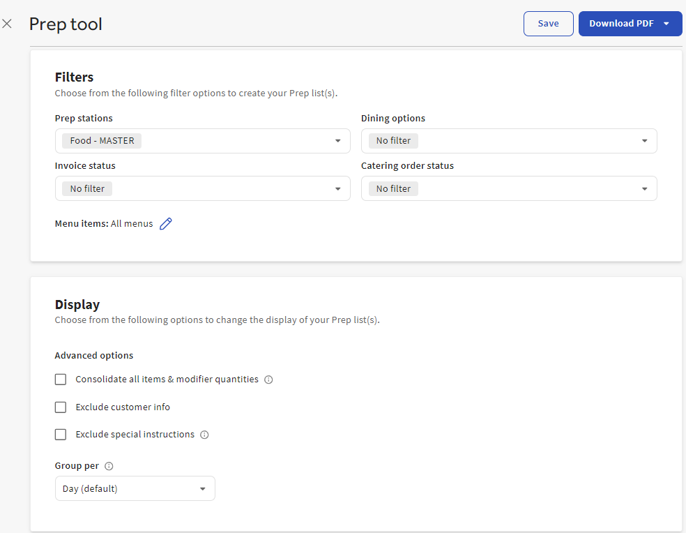
Task: Enable Consolidate all items & modifier quantities
Action: [61, 380]
